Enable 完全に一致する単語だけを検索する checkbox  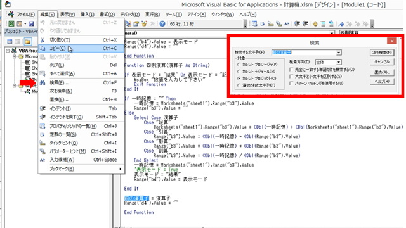291,70
